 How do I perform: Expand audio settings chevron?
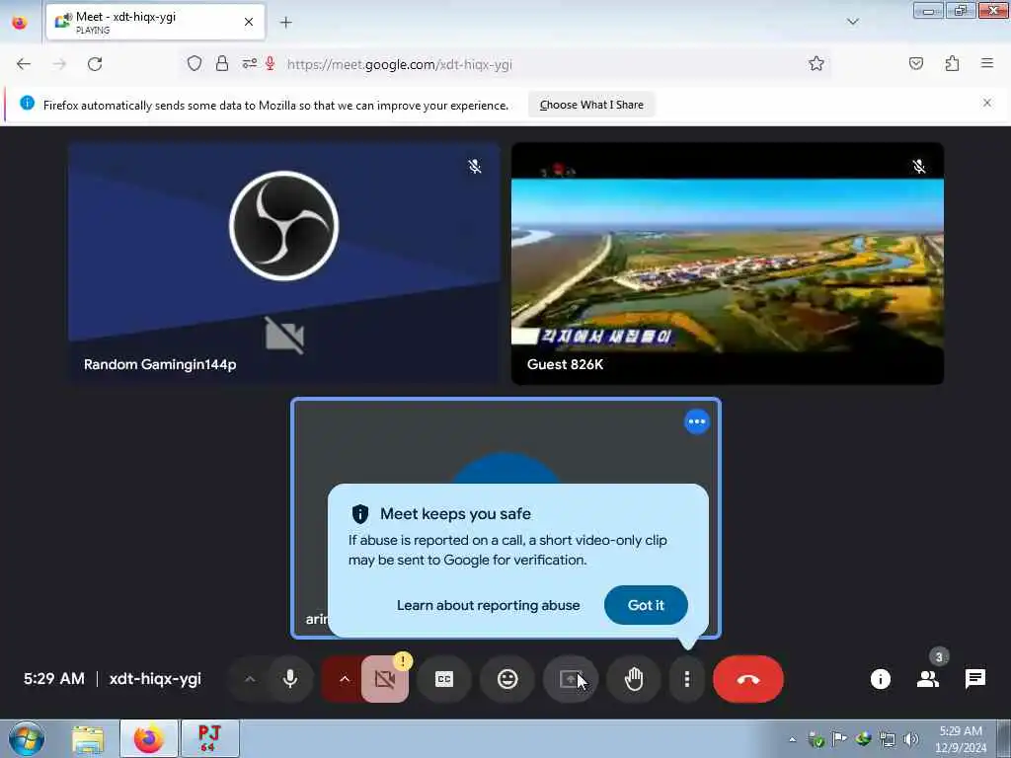tap(250, 679)
